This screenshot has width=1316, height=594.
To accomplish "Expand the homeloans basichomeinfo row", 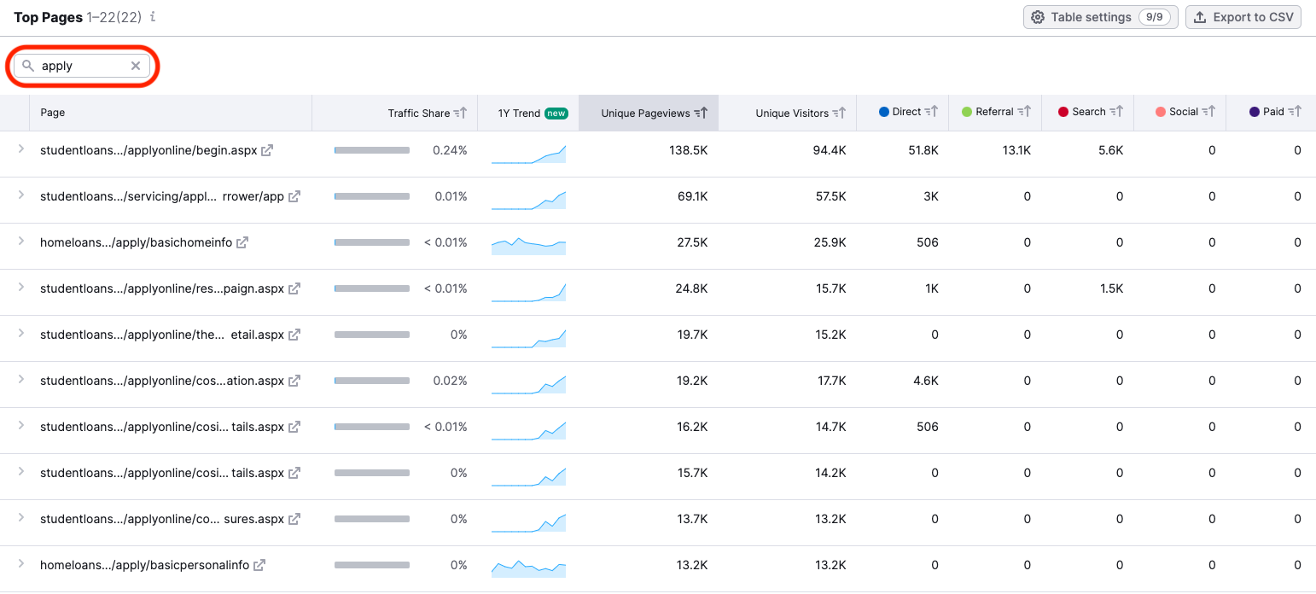I will tap(20, 242).
